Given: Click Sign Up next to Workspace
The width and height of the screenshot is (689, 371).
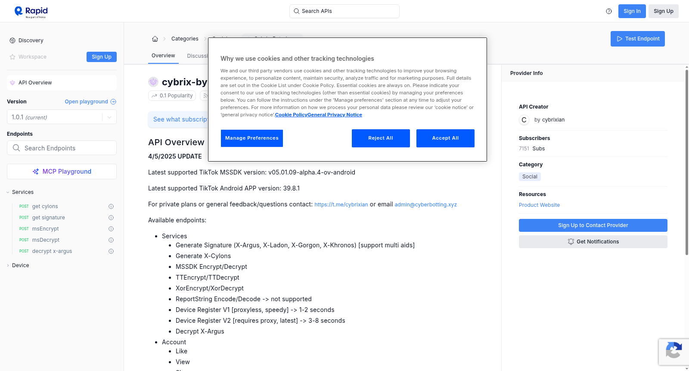Looking at the screenshot, I should [x=102, y=57].
